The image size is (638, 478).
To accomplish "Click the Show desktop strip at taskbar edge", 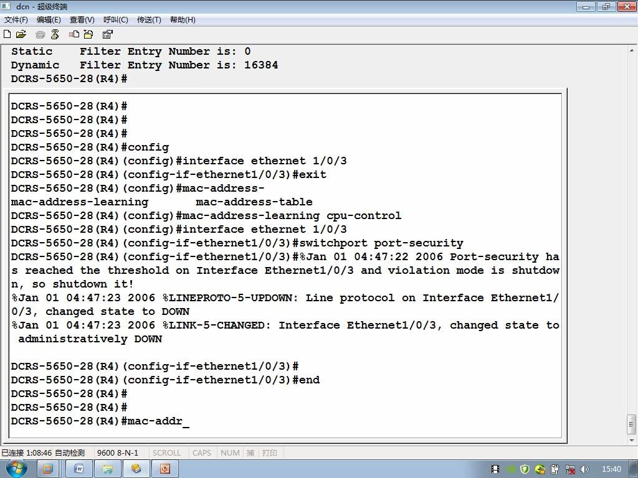I will (x=633, y=469).
